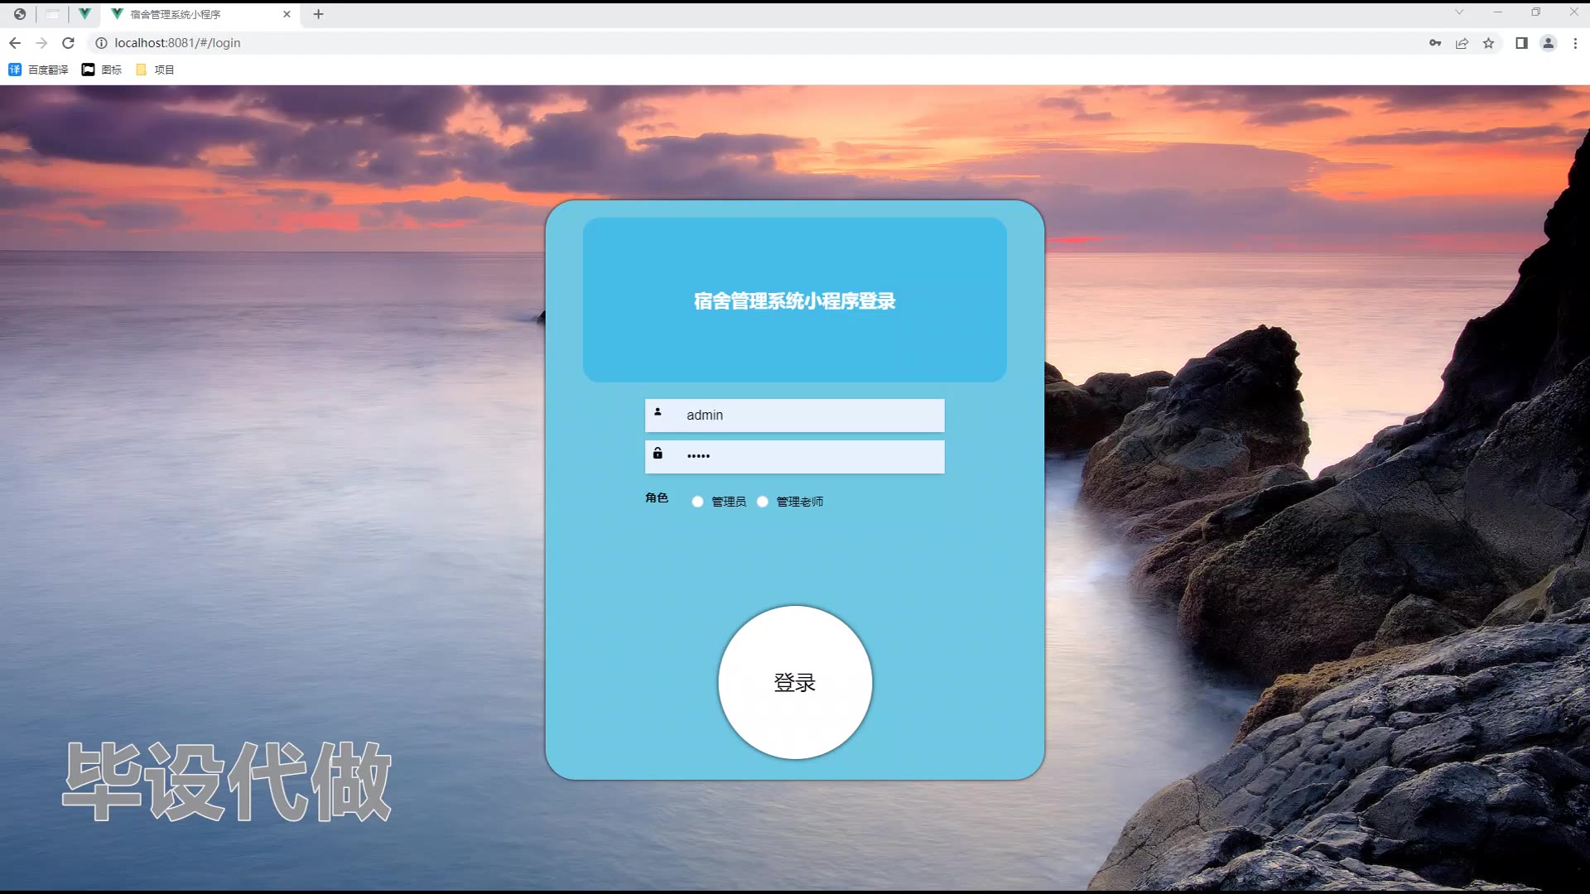Screen dimensions: 1590x894
Task: View site information icon in address bar
Action: pyautogui.click(x=101, y=43)
